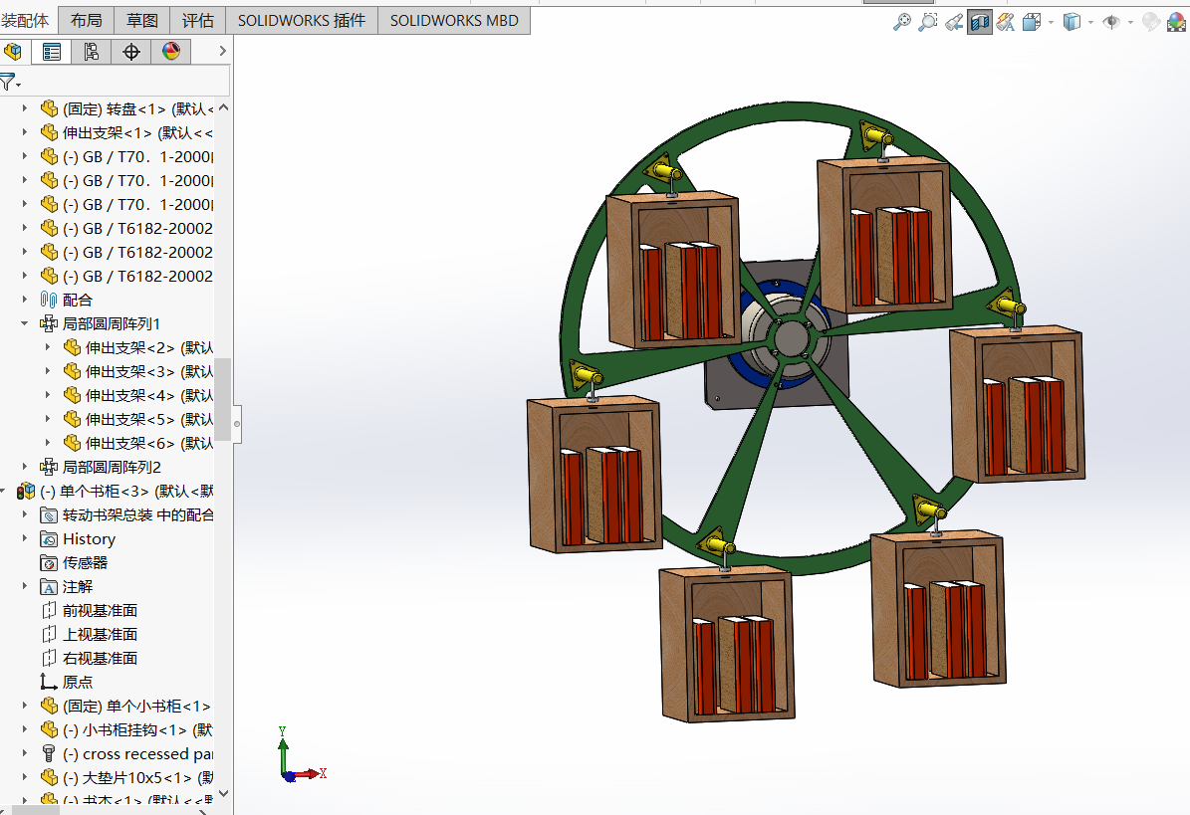This screenshot has height=815, width=1190.
Task: Collapse the 局部圆周阵列1 tree node
Action: click(x=25, y=323)
